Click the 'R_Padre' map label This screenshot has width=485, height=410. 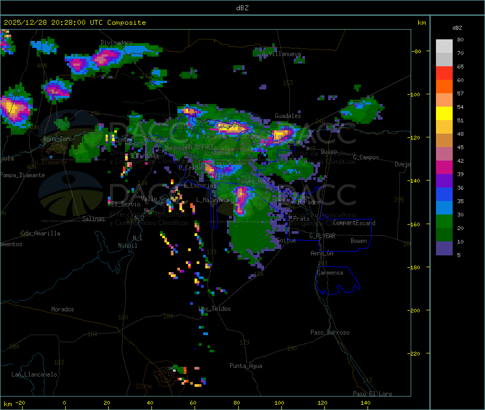(309, 202)
